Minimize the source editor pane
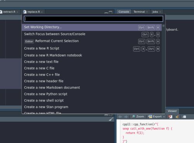The width and height of the screenshot is (194, 143). point(106,13)
